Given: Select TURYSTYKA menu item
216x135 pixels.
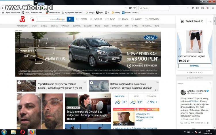Looking at the screenshot, I should 146,26.
